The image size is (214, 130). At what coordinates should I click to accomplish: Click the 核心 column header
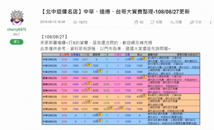tap(139, 55)
